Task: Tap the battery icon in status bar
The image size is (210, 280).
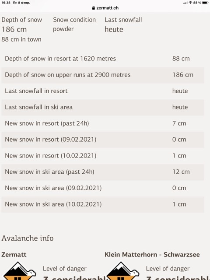Action: click(x=205, y=3)
